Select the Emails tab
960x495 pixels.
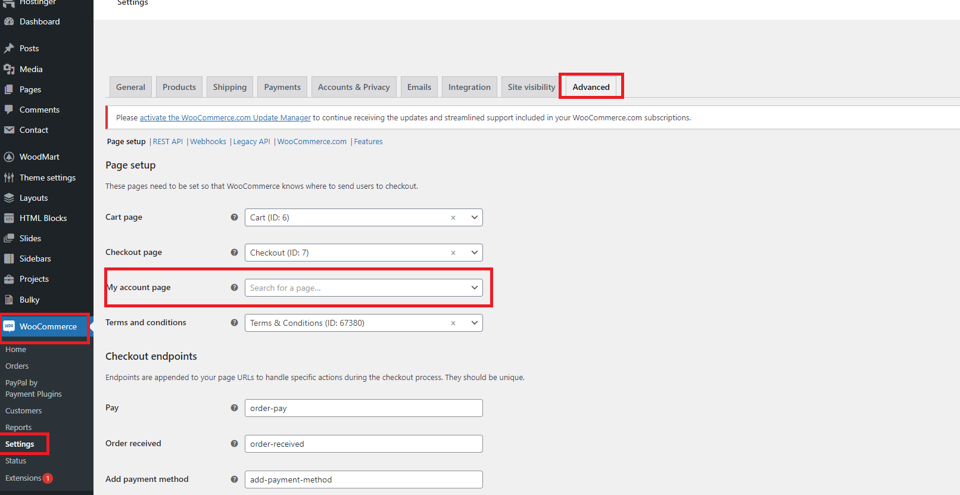coord(419,87)
